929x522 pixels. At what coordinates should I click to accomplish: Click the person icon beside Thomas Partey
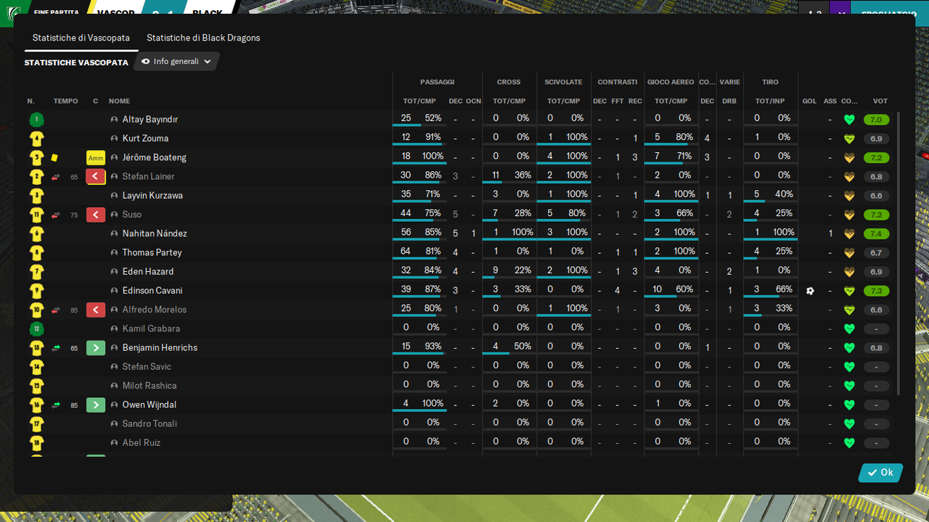114,252
